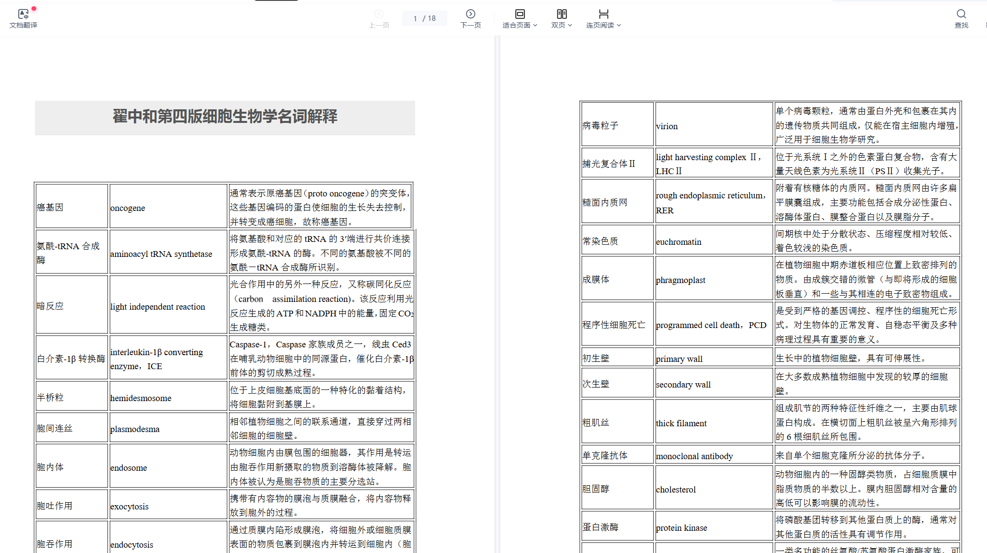Expand the 双页 dropdown arrow
This screenshot has width=987, height=553.
(570, 25)
